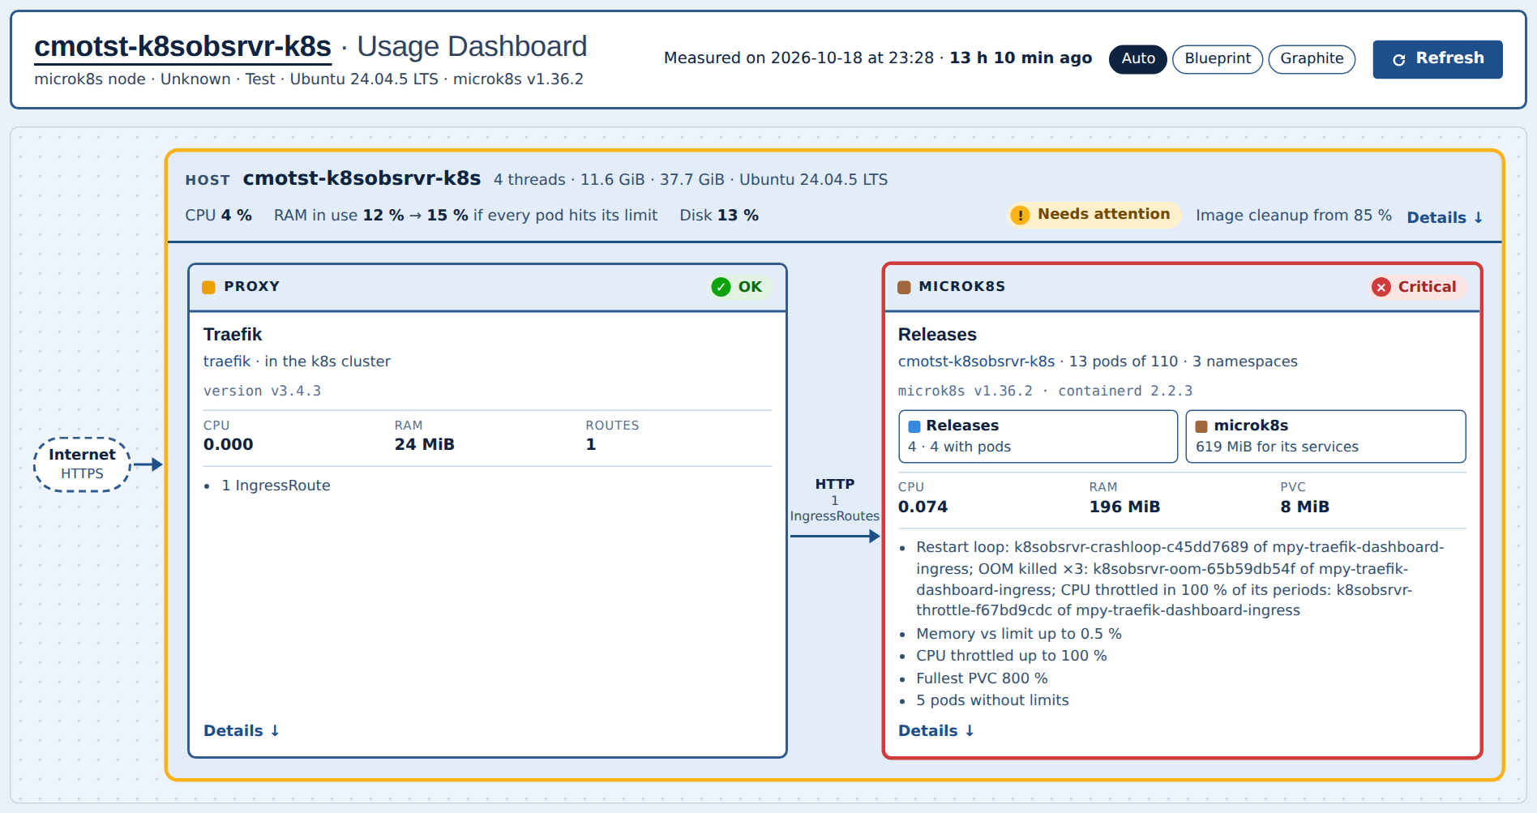
Task: Click the MicroK8s CPU value 0.074
Action: pyautogui.click(x=923, y=507)
